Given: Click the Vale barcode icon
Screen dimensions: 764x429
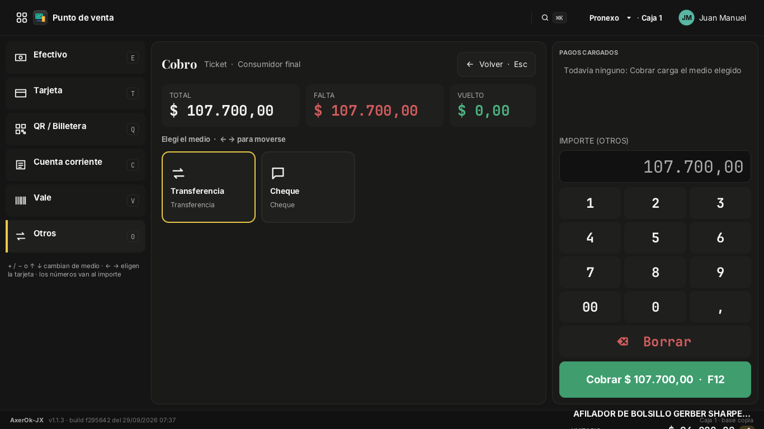Looking at the screenshot, I should click(21, 201).
